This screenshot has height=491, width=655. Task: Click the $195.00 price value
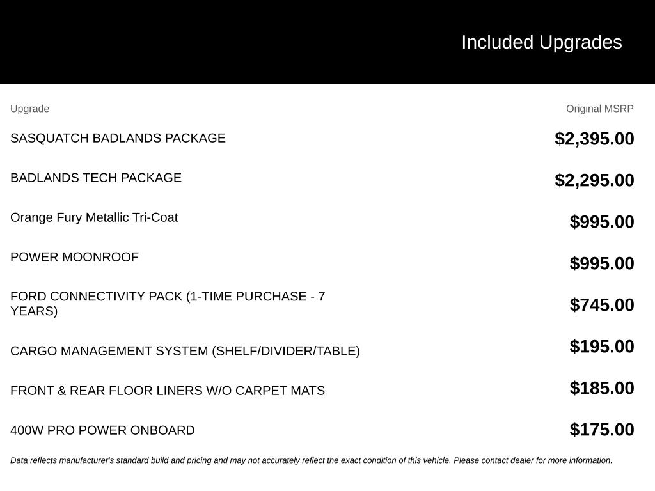(602, 347)
